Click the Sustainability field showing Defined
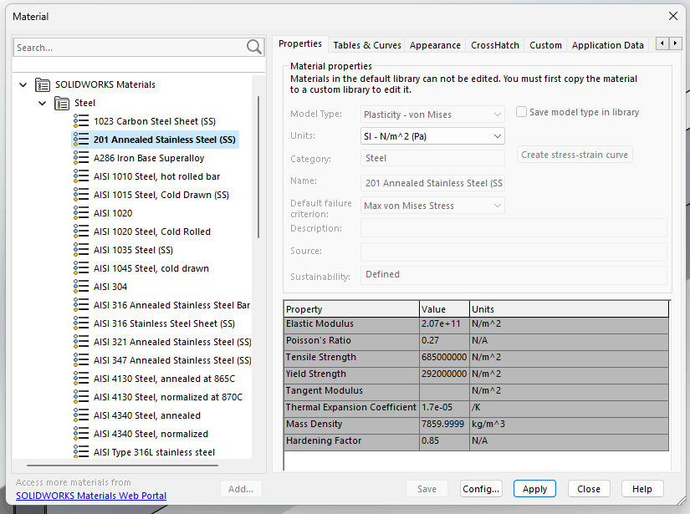The width and height of the screenshot is (690, 514). click(514, 275)
